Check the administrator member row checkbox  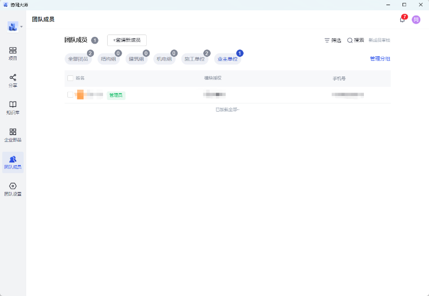(70, 95)
